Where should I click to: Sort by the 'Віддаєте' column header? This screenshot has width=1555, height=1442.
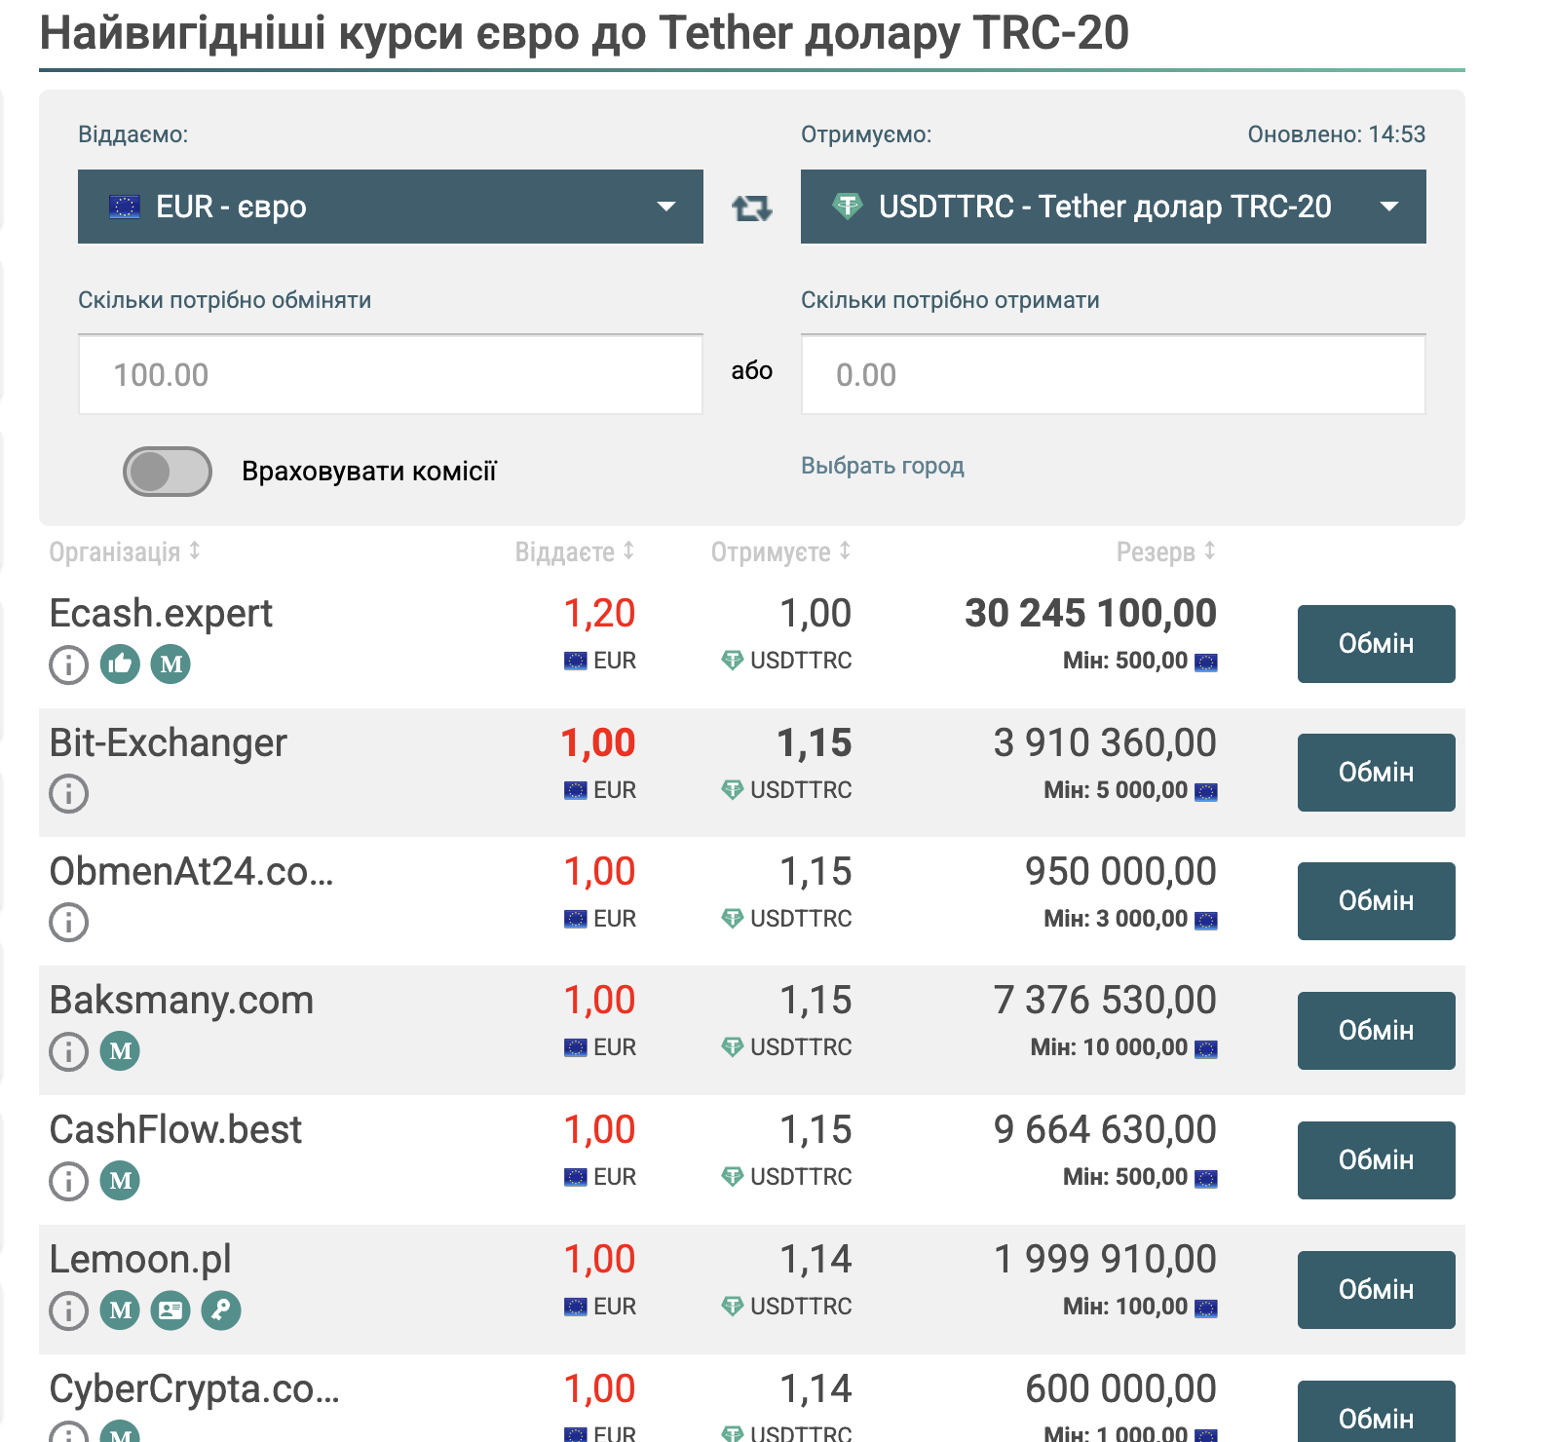[x=574, y=552]
